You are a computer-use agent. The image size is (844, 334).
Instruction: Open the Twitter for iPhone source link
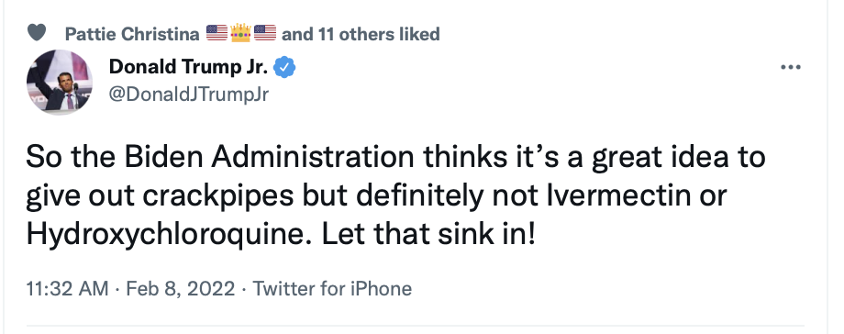[x=332, y=289]
